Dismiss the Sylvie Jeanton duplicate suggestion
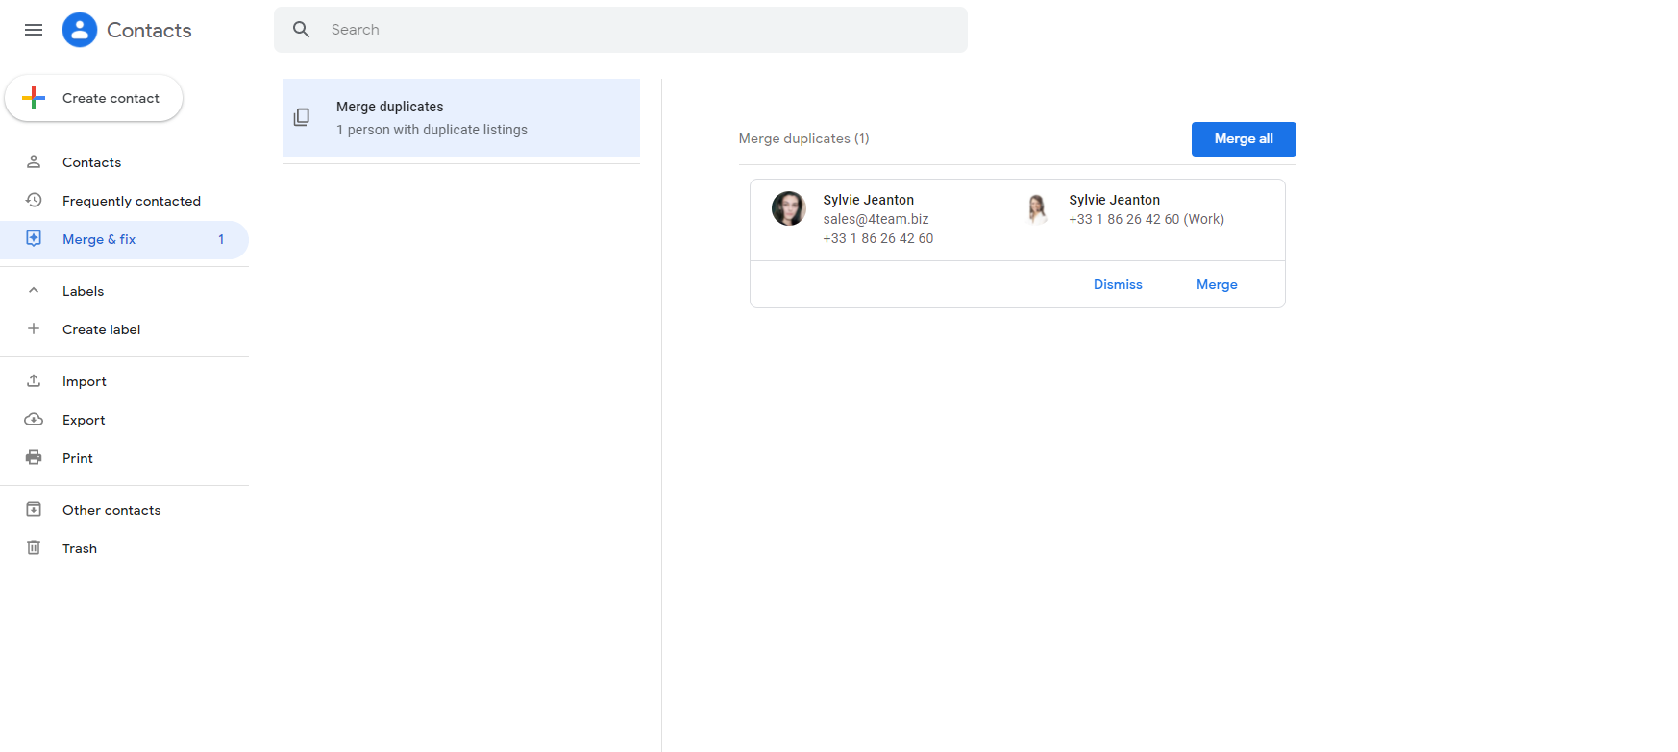The image size is (1678, 752). pos(1118,284)
